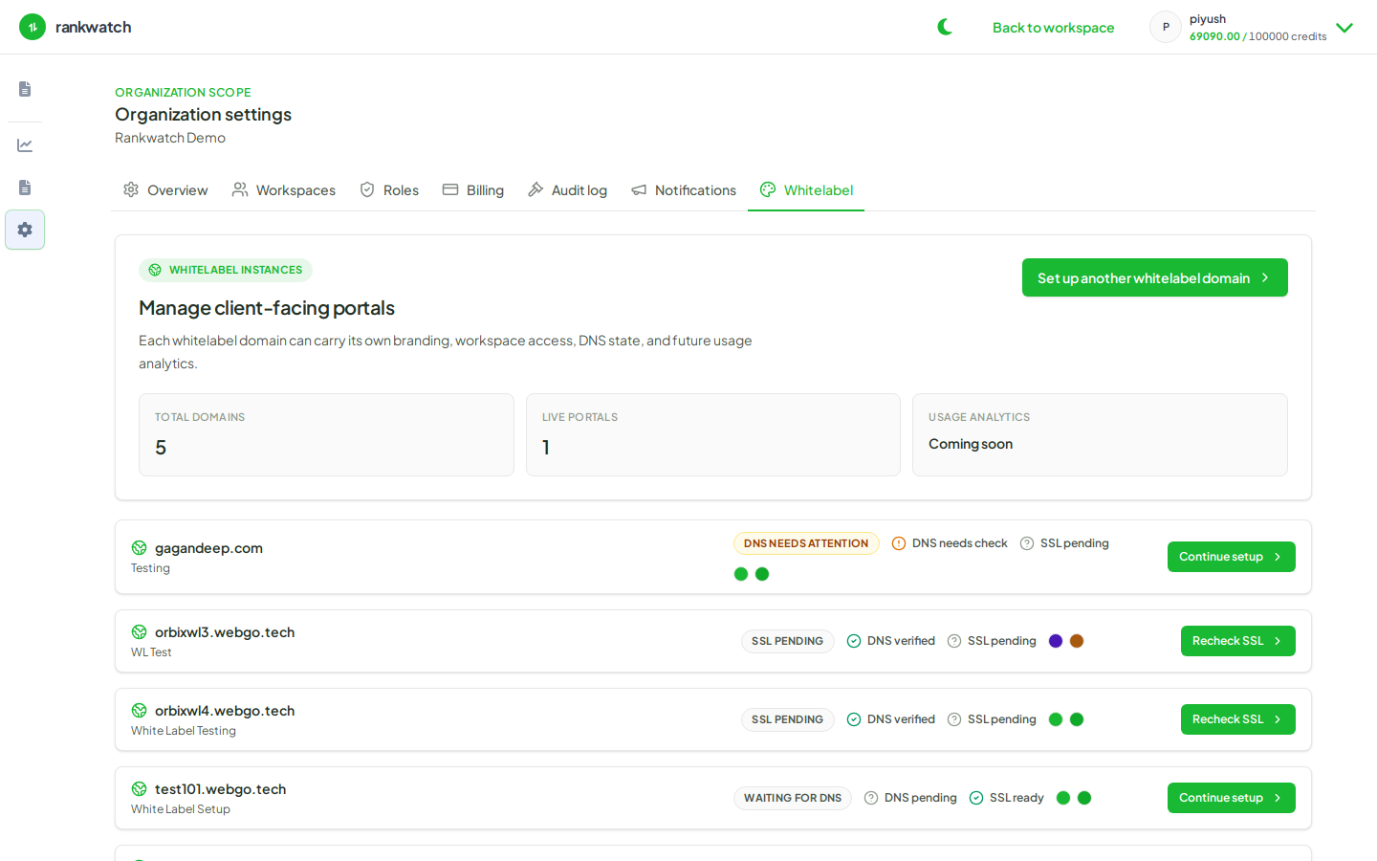Screen dimensions: 1377x861
Task: Click the test101.webgo.tech globe icon
Action: click(x=140, y=789)
